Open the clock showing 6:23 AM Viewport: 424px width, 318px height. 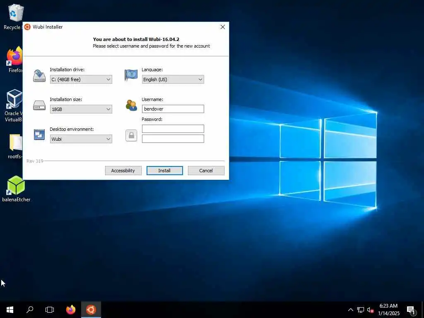coord(388,310)
